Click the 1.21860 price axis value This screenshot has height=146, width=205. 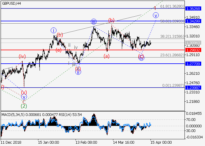(193, 101)
